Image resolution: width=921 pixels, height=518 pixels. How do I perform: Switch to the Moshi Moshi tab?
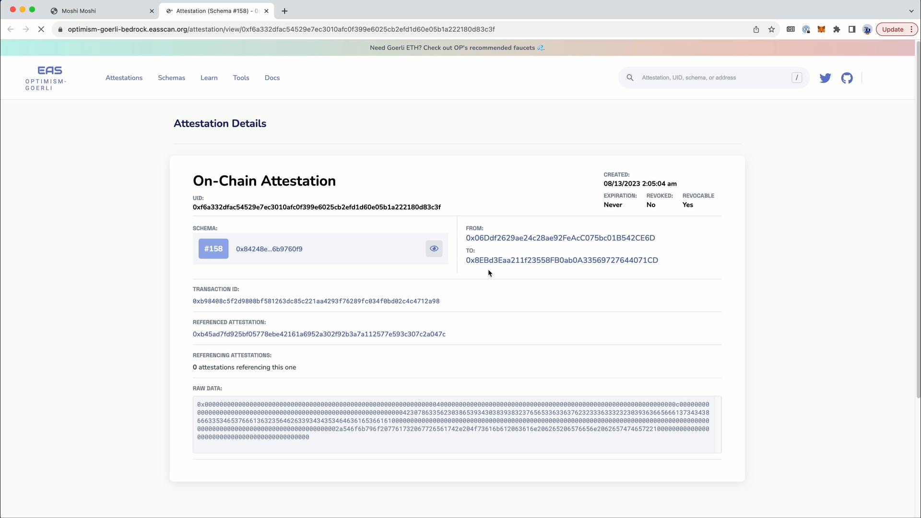pos(102,11)
